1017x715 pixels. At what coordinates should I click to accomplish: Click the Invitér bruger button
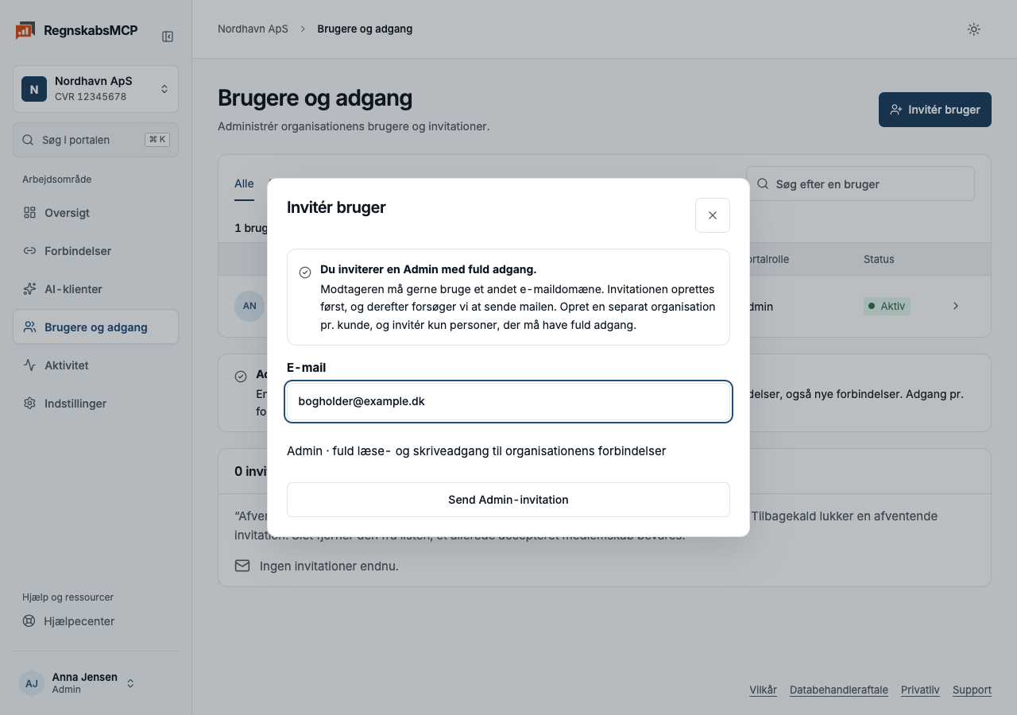(x=935, y=110)
